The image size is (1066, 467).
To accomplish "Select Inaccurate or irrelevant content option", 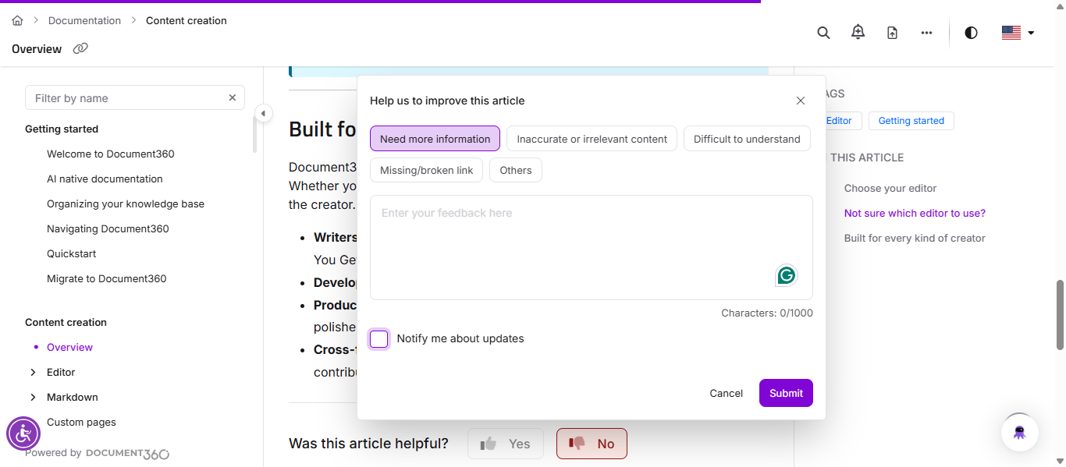I will point(592,139).
